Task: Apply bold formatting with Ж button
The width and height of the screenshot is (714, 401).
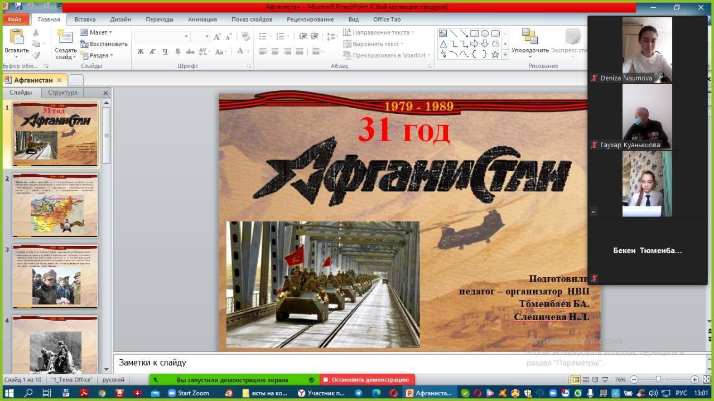Action: pos(141,51)
